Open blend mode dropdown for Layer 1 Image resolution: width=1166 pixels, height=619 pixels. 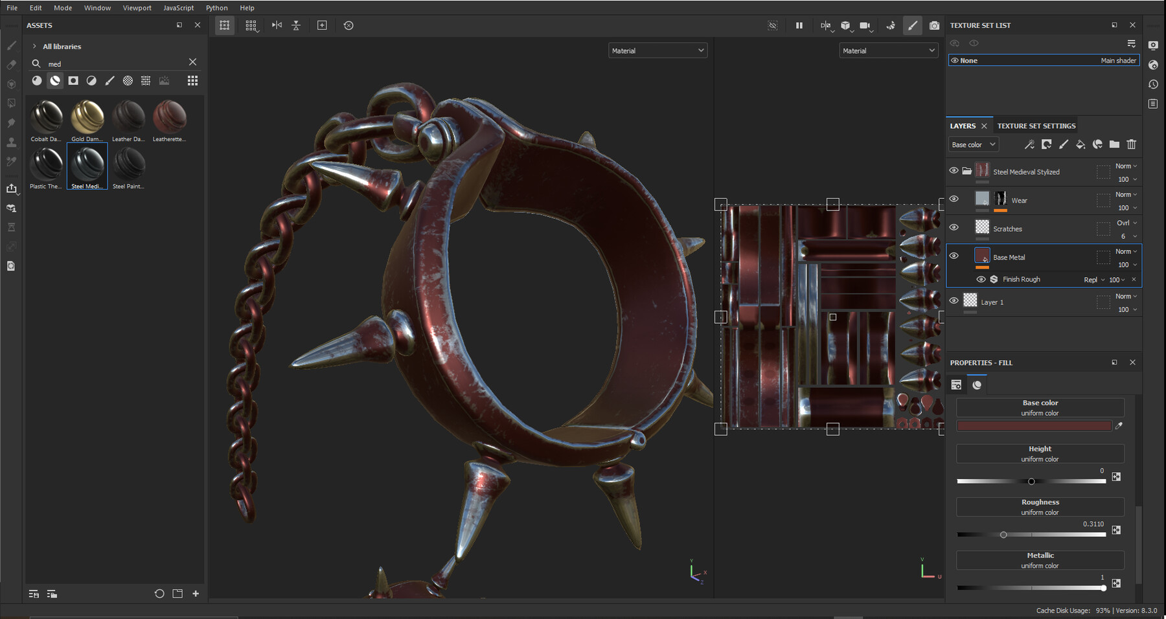[x=1126, y=296]
